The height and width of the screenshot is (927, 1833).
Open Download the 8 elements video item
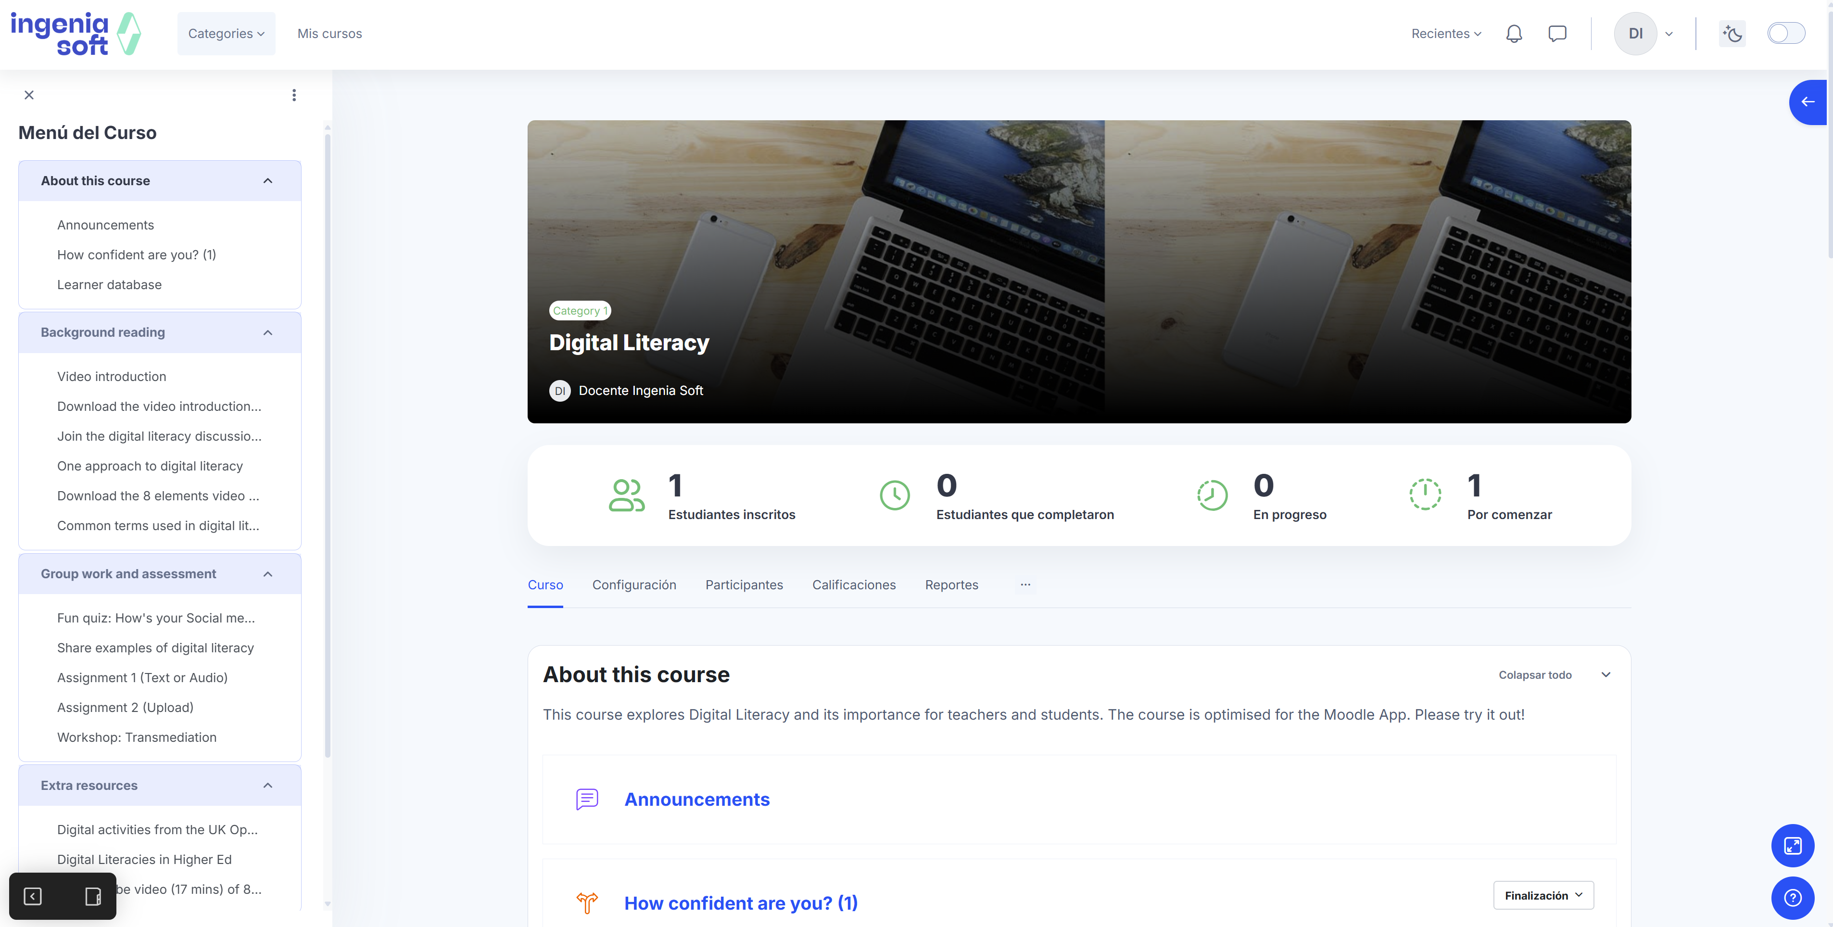[158, 496]
